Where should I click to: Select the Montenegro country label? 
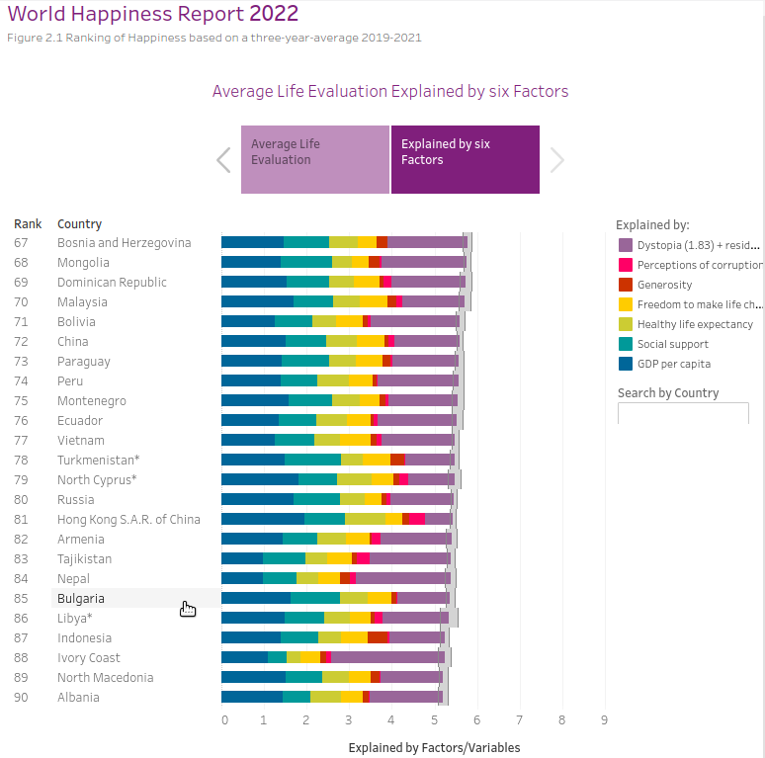[x=91, y=401]
